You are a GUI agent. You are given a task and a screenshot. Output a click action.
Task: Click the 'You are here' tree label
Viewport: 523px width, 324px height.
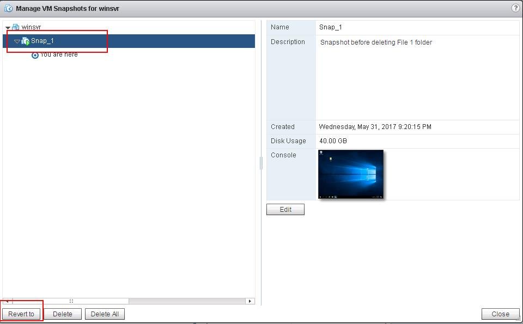[59, 54]
